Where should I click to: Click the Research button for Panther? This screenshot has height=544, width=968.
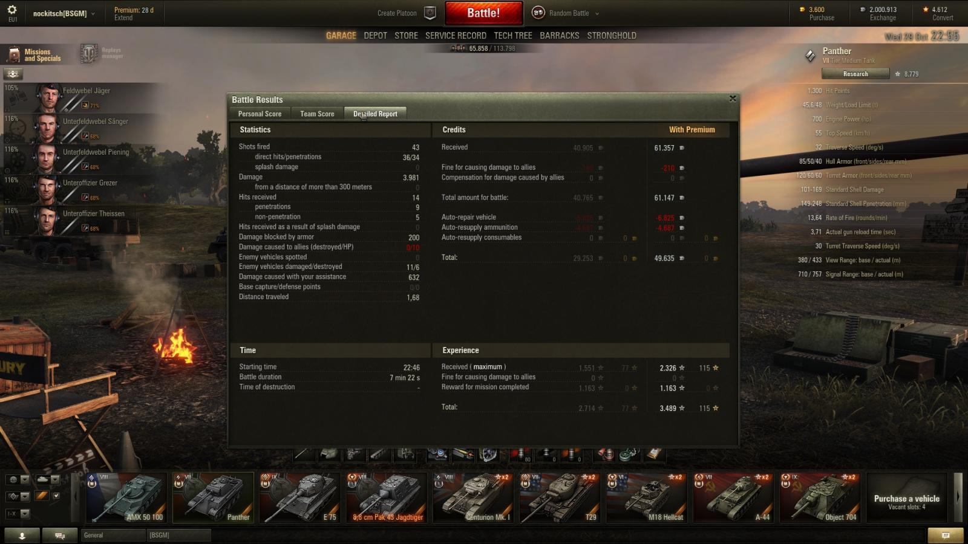coord(855,74)
